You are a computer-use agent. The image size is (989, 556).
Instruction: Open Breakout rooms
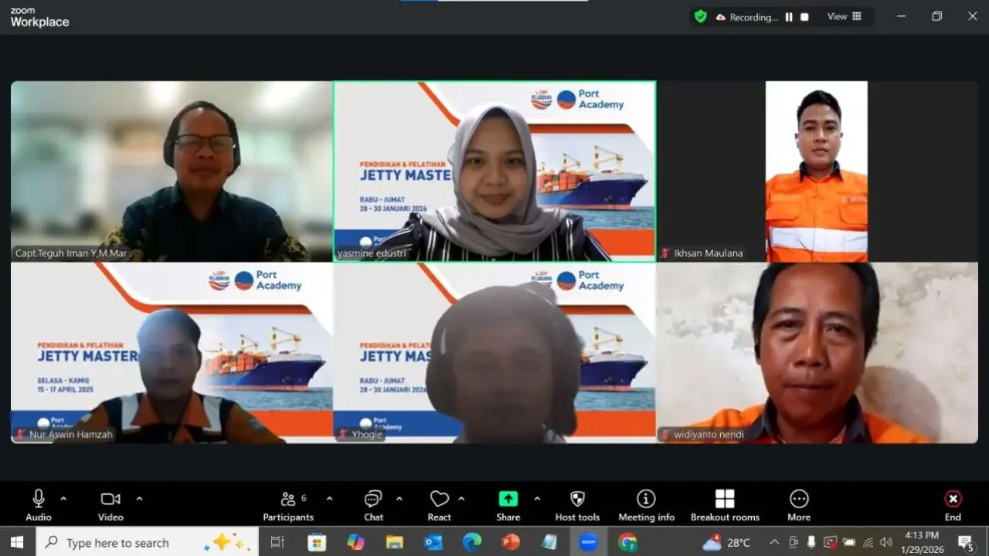tap(725, 506)
